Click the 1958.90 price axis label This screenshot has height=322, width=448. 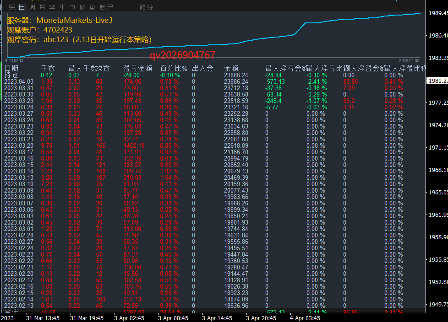click(x=438, y=237)
